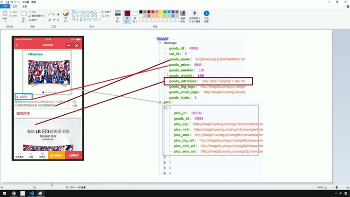Pick the red color swatch
The height and width of the screenshot is (197, 350).
[153, 12]
